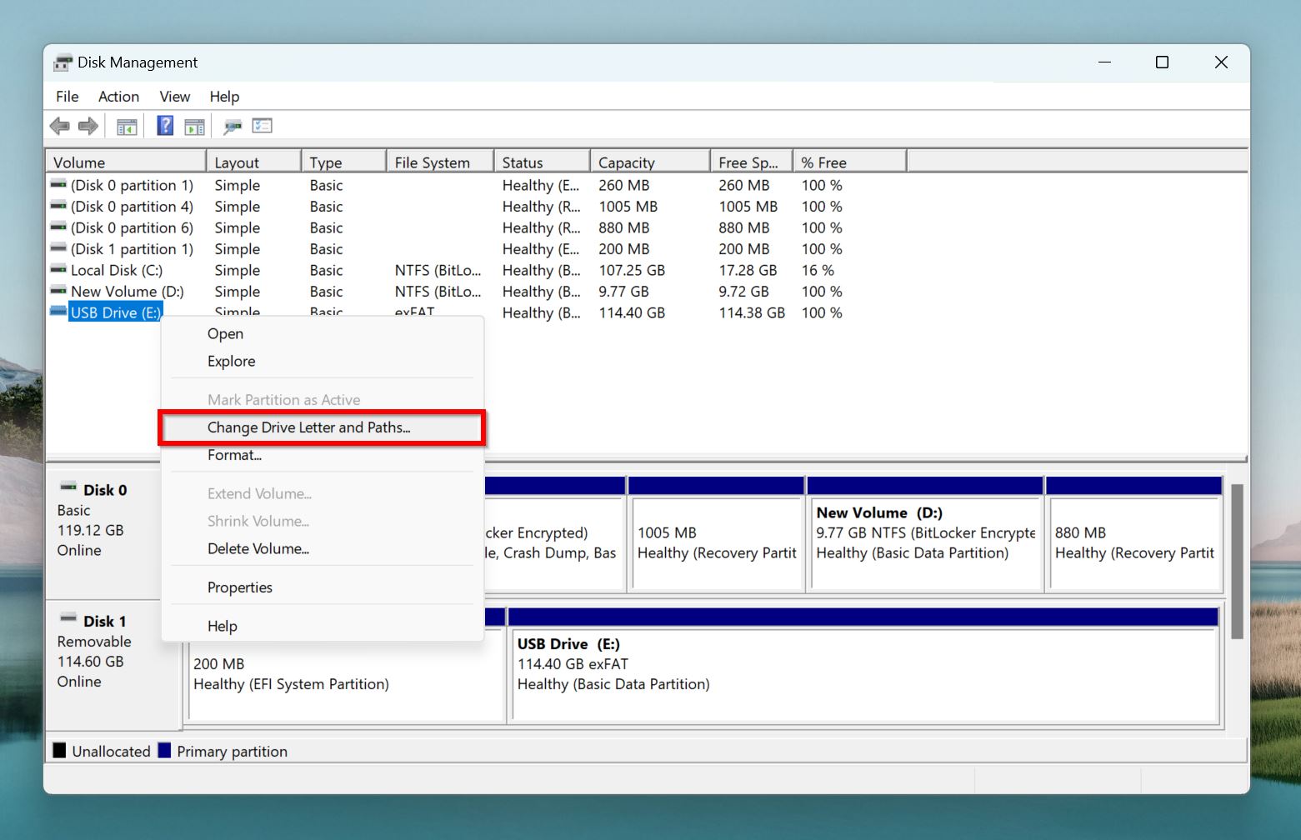The height and width of the screenshot is (840, 1301).
Task: Click the drive icon of Local Disk (C:)
Action: coord(58,269)
